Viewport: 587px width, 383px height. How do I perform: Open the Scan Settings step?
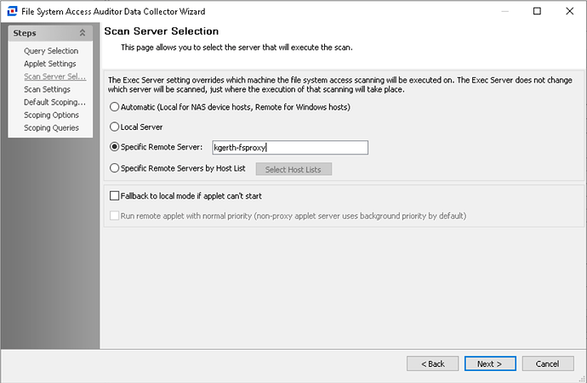[x=47, y=89]
